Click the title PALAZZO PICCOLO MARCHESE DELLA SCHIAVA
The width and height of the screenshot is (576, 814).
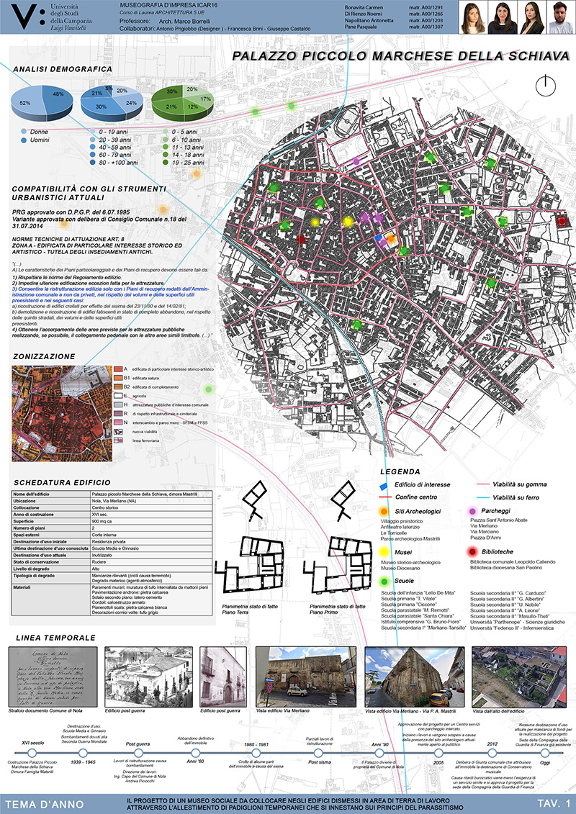point(400,57)
